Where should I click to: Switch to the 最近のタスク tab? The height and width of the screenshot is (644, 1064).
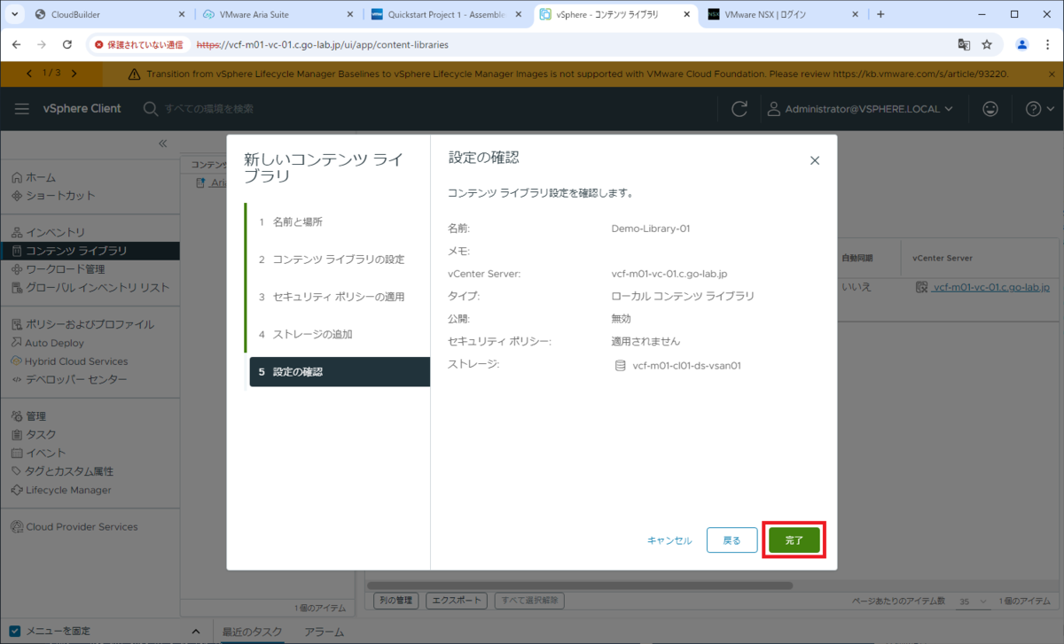click(253, 632)
